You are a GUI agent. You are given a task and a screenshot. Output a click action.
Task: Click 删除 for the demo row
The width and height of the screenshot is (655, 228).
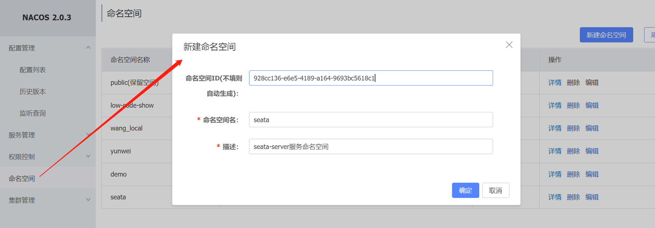pos(573,174)
